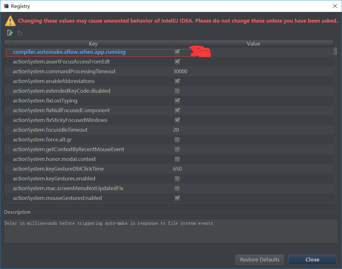Select value 20 for focusIdleTimeout
342x269 pixels.
[176, 130]
